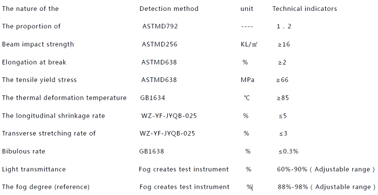Select the 'Elongation at break' text
The image size is (378, 195).
coord(34,62)
